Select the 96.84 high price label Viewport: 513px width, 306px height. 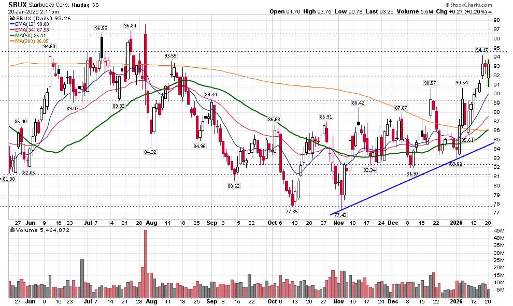pyautogui.click(x=130, y=25)
